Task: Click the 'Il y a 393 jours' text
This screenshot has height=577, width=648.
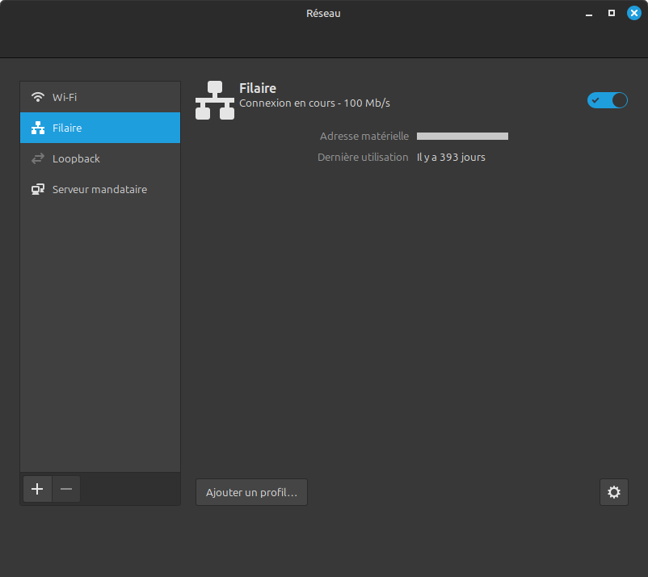Action: point(451,158)
